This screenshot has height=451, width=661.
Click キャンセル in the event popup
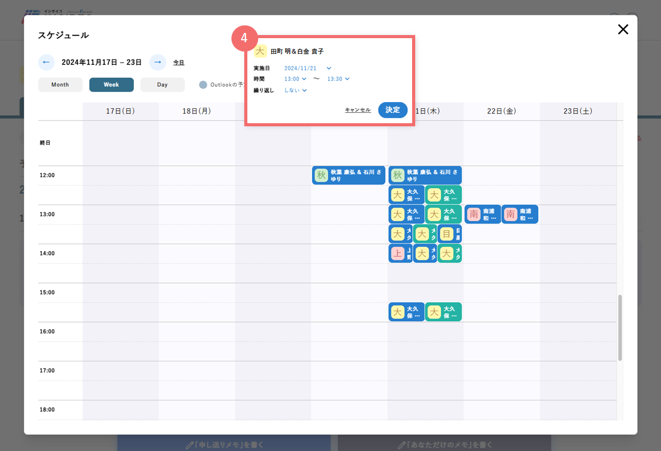358,110
